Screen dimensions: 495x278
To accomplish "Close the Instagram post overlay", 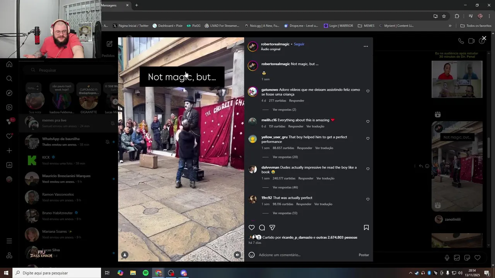I will [x=484, y=38].
